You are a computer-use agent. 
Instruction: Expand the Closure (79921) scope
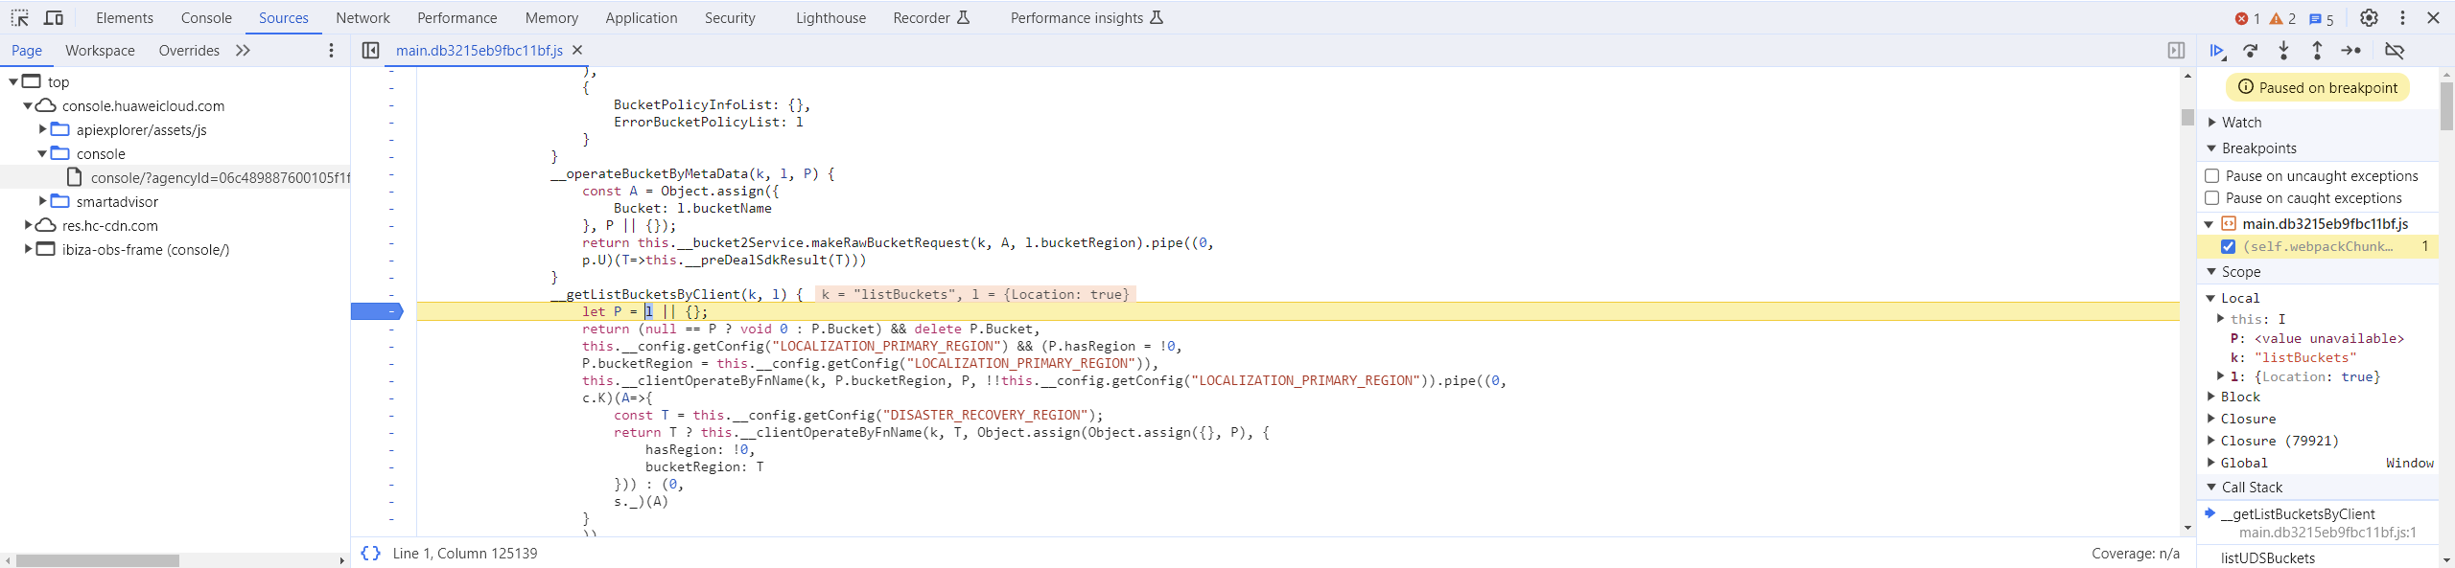point(2211,441)
